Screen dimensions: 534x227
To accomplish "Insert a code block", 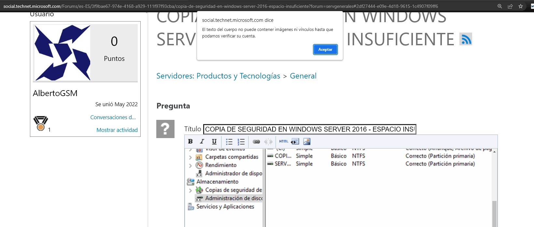I will coord(295,141).
